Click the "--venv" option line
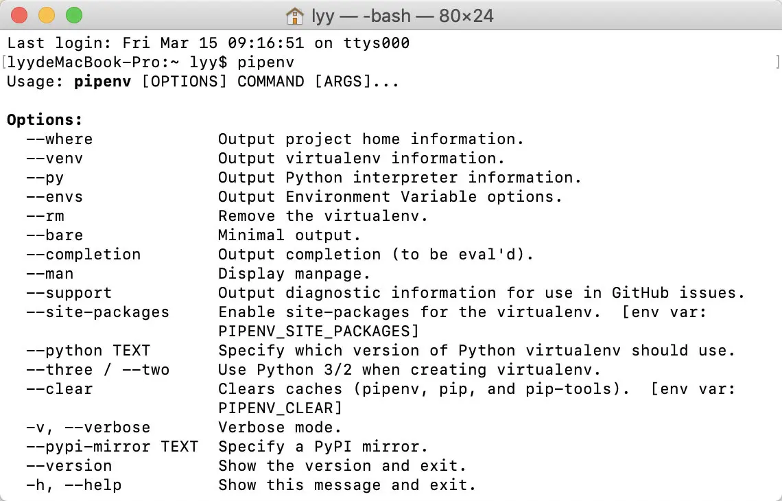The image size is (782, 501). tap(265, 159)
